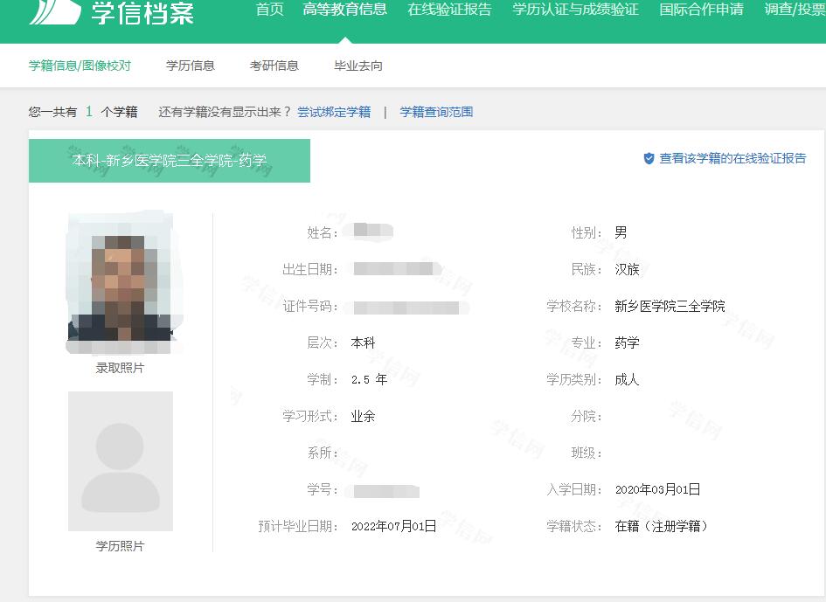Click the shield icon beside 在线验证报告 link
The width and height of the screenshot is (826, 602).
pyautogui.click(x=649, y=159)
